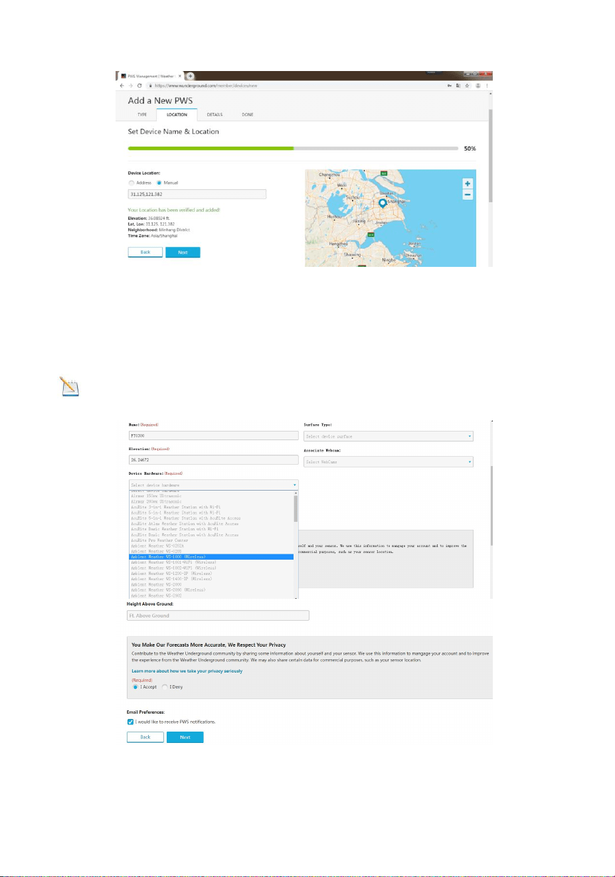Click Next under the Time Zone info
This screenshot has width=615, height=877.
(x=183, y=252)
